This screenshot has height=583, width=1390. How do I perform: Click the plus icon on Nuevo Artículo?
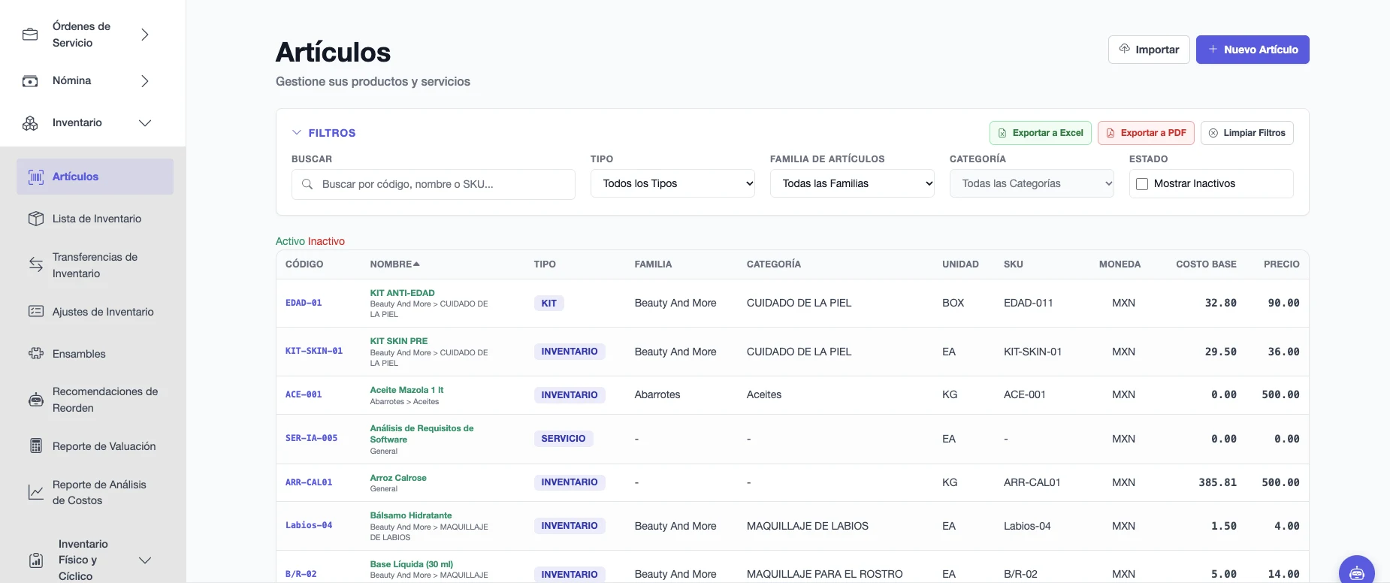click(x=1213, y=49)
